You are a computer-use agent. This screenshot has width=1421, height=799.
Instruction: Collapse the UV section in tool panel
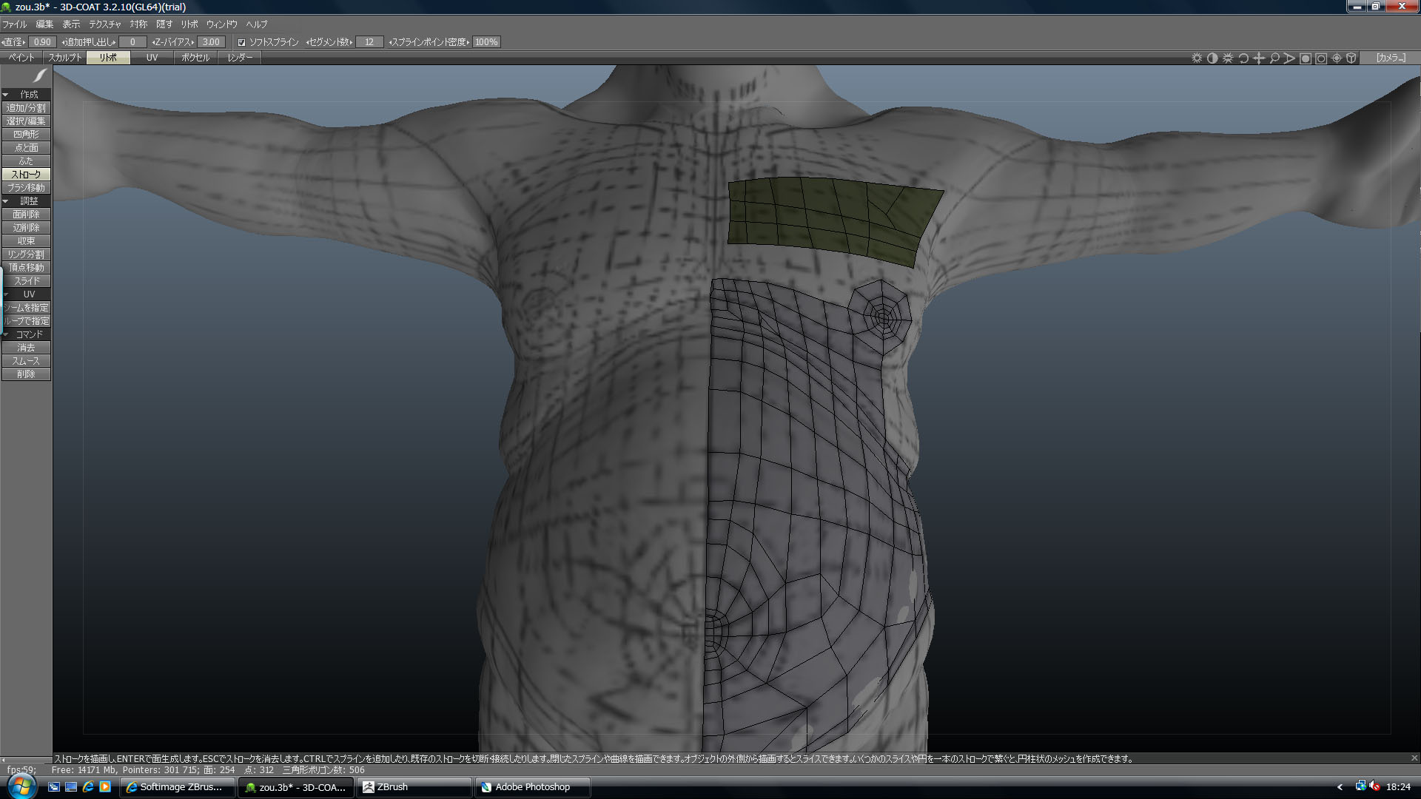click(x=6, y=294)
